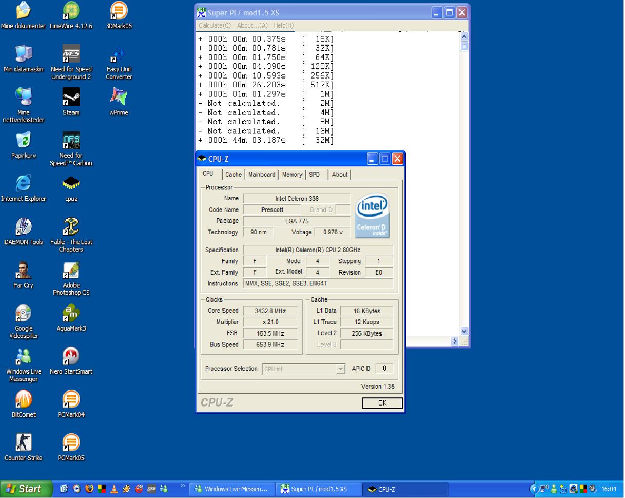Viewport: 625px width, 498px height.
Task: Open About...(A) menu in Super PI
Action: [252, 25]
